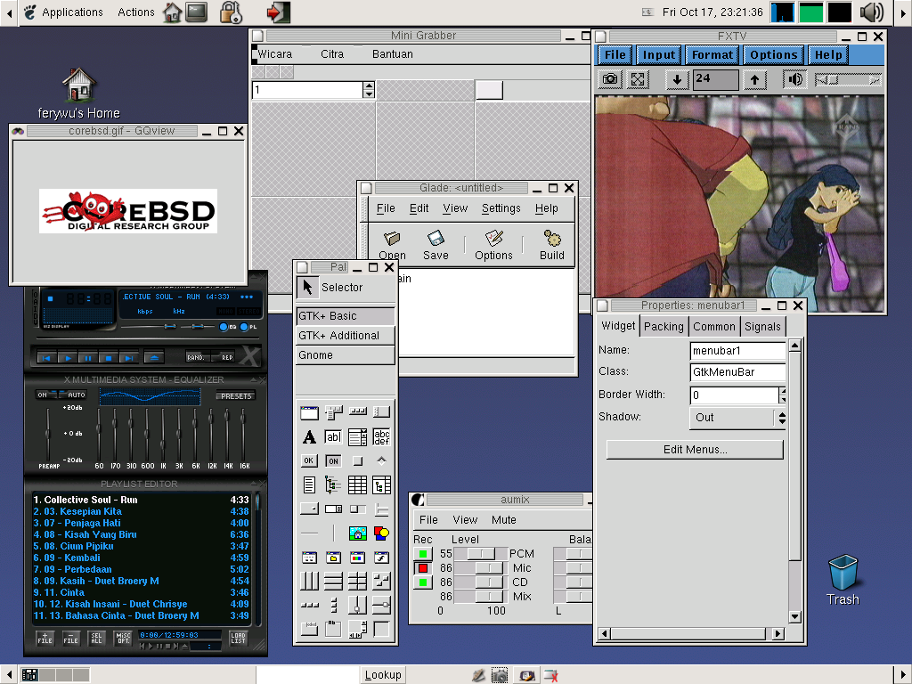Open Glade project Options from the toolbar
912x684 pixels.
[493, 245]
